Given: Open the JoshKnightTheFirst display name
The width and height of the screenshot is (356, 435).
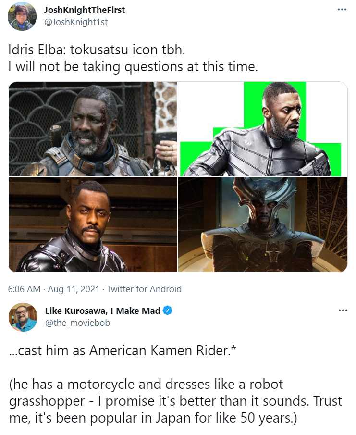Looking at the screenshot, I should pyautogui.click(x=85, y=10).
